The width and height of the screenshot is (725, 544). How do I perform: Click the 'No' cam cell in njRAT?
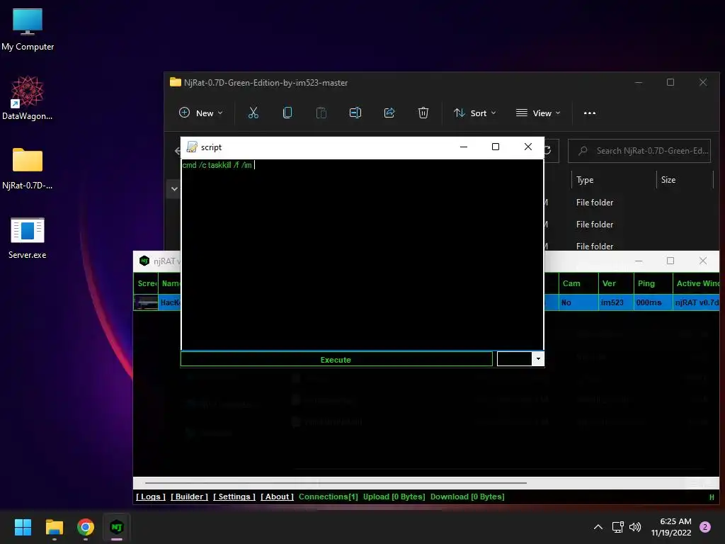[578, 302]
